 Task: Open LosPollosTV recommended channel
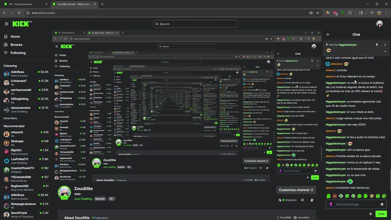[x=26, y=161]
